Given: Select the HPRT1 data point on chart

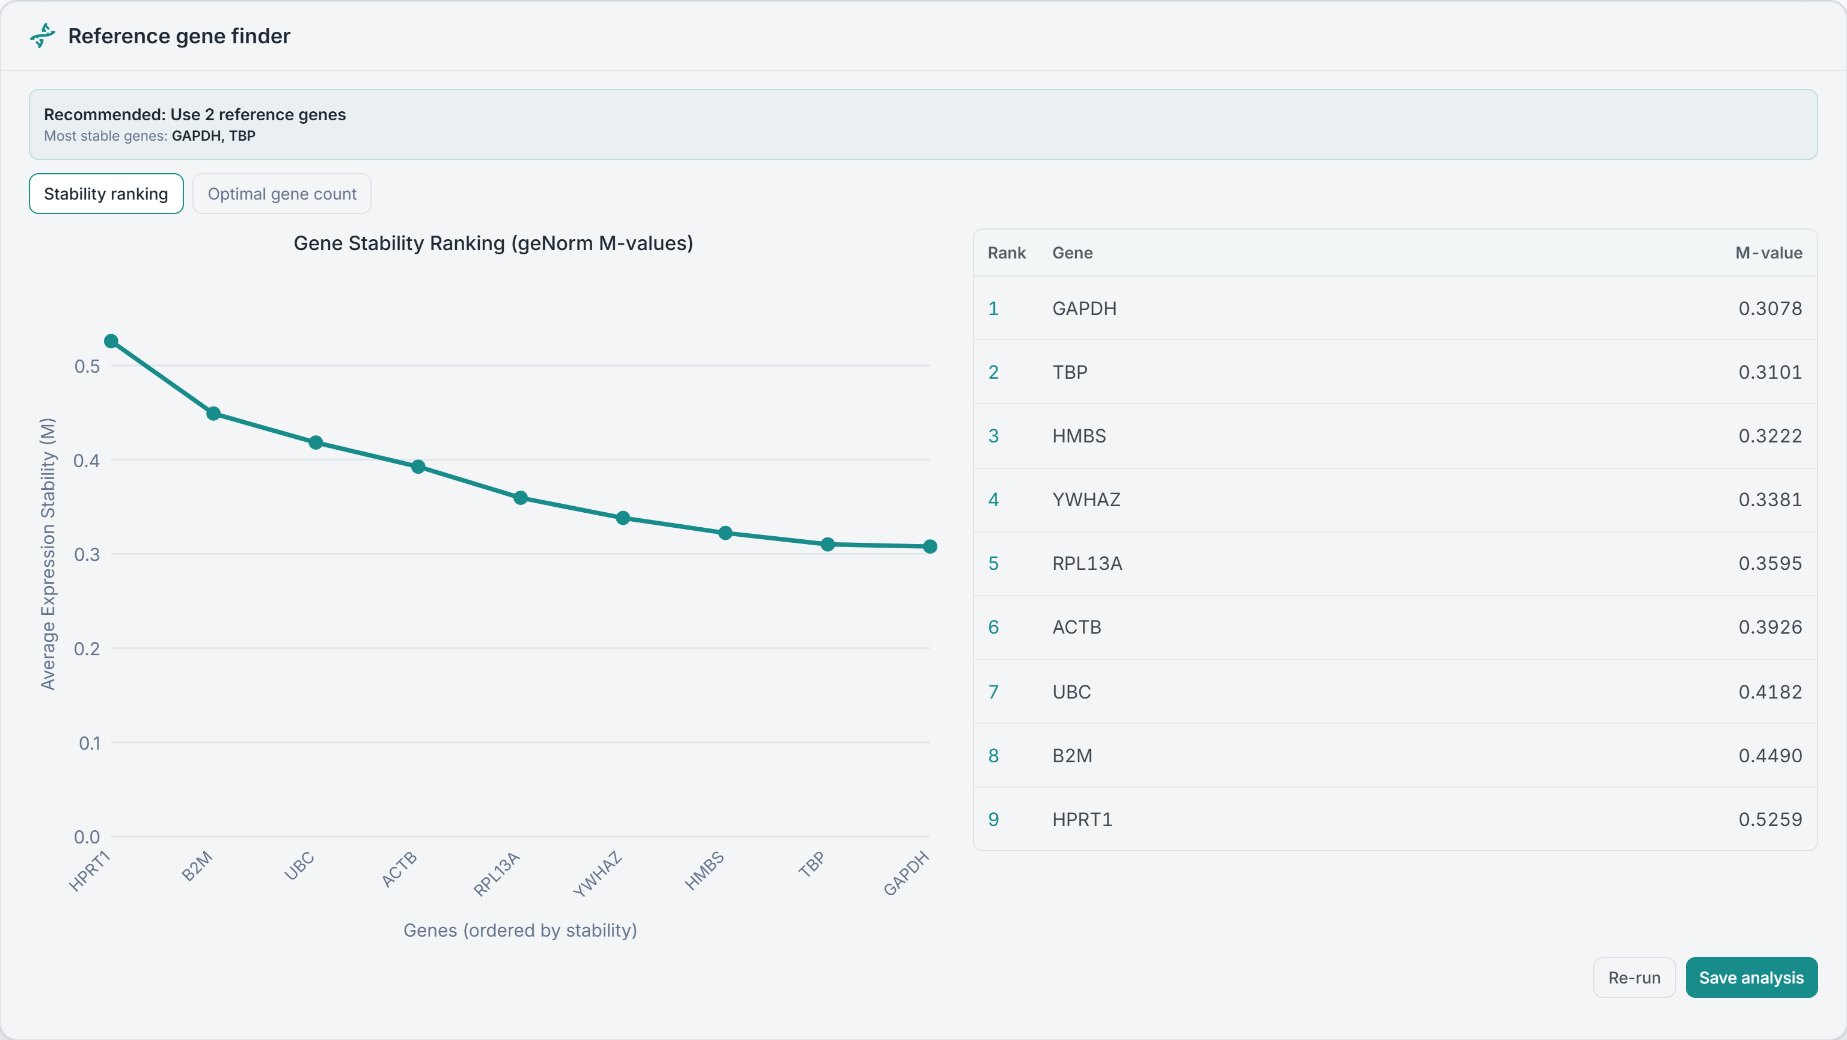Looking at the screenshot, I should (111, 341).
